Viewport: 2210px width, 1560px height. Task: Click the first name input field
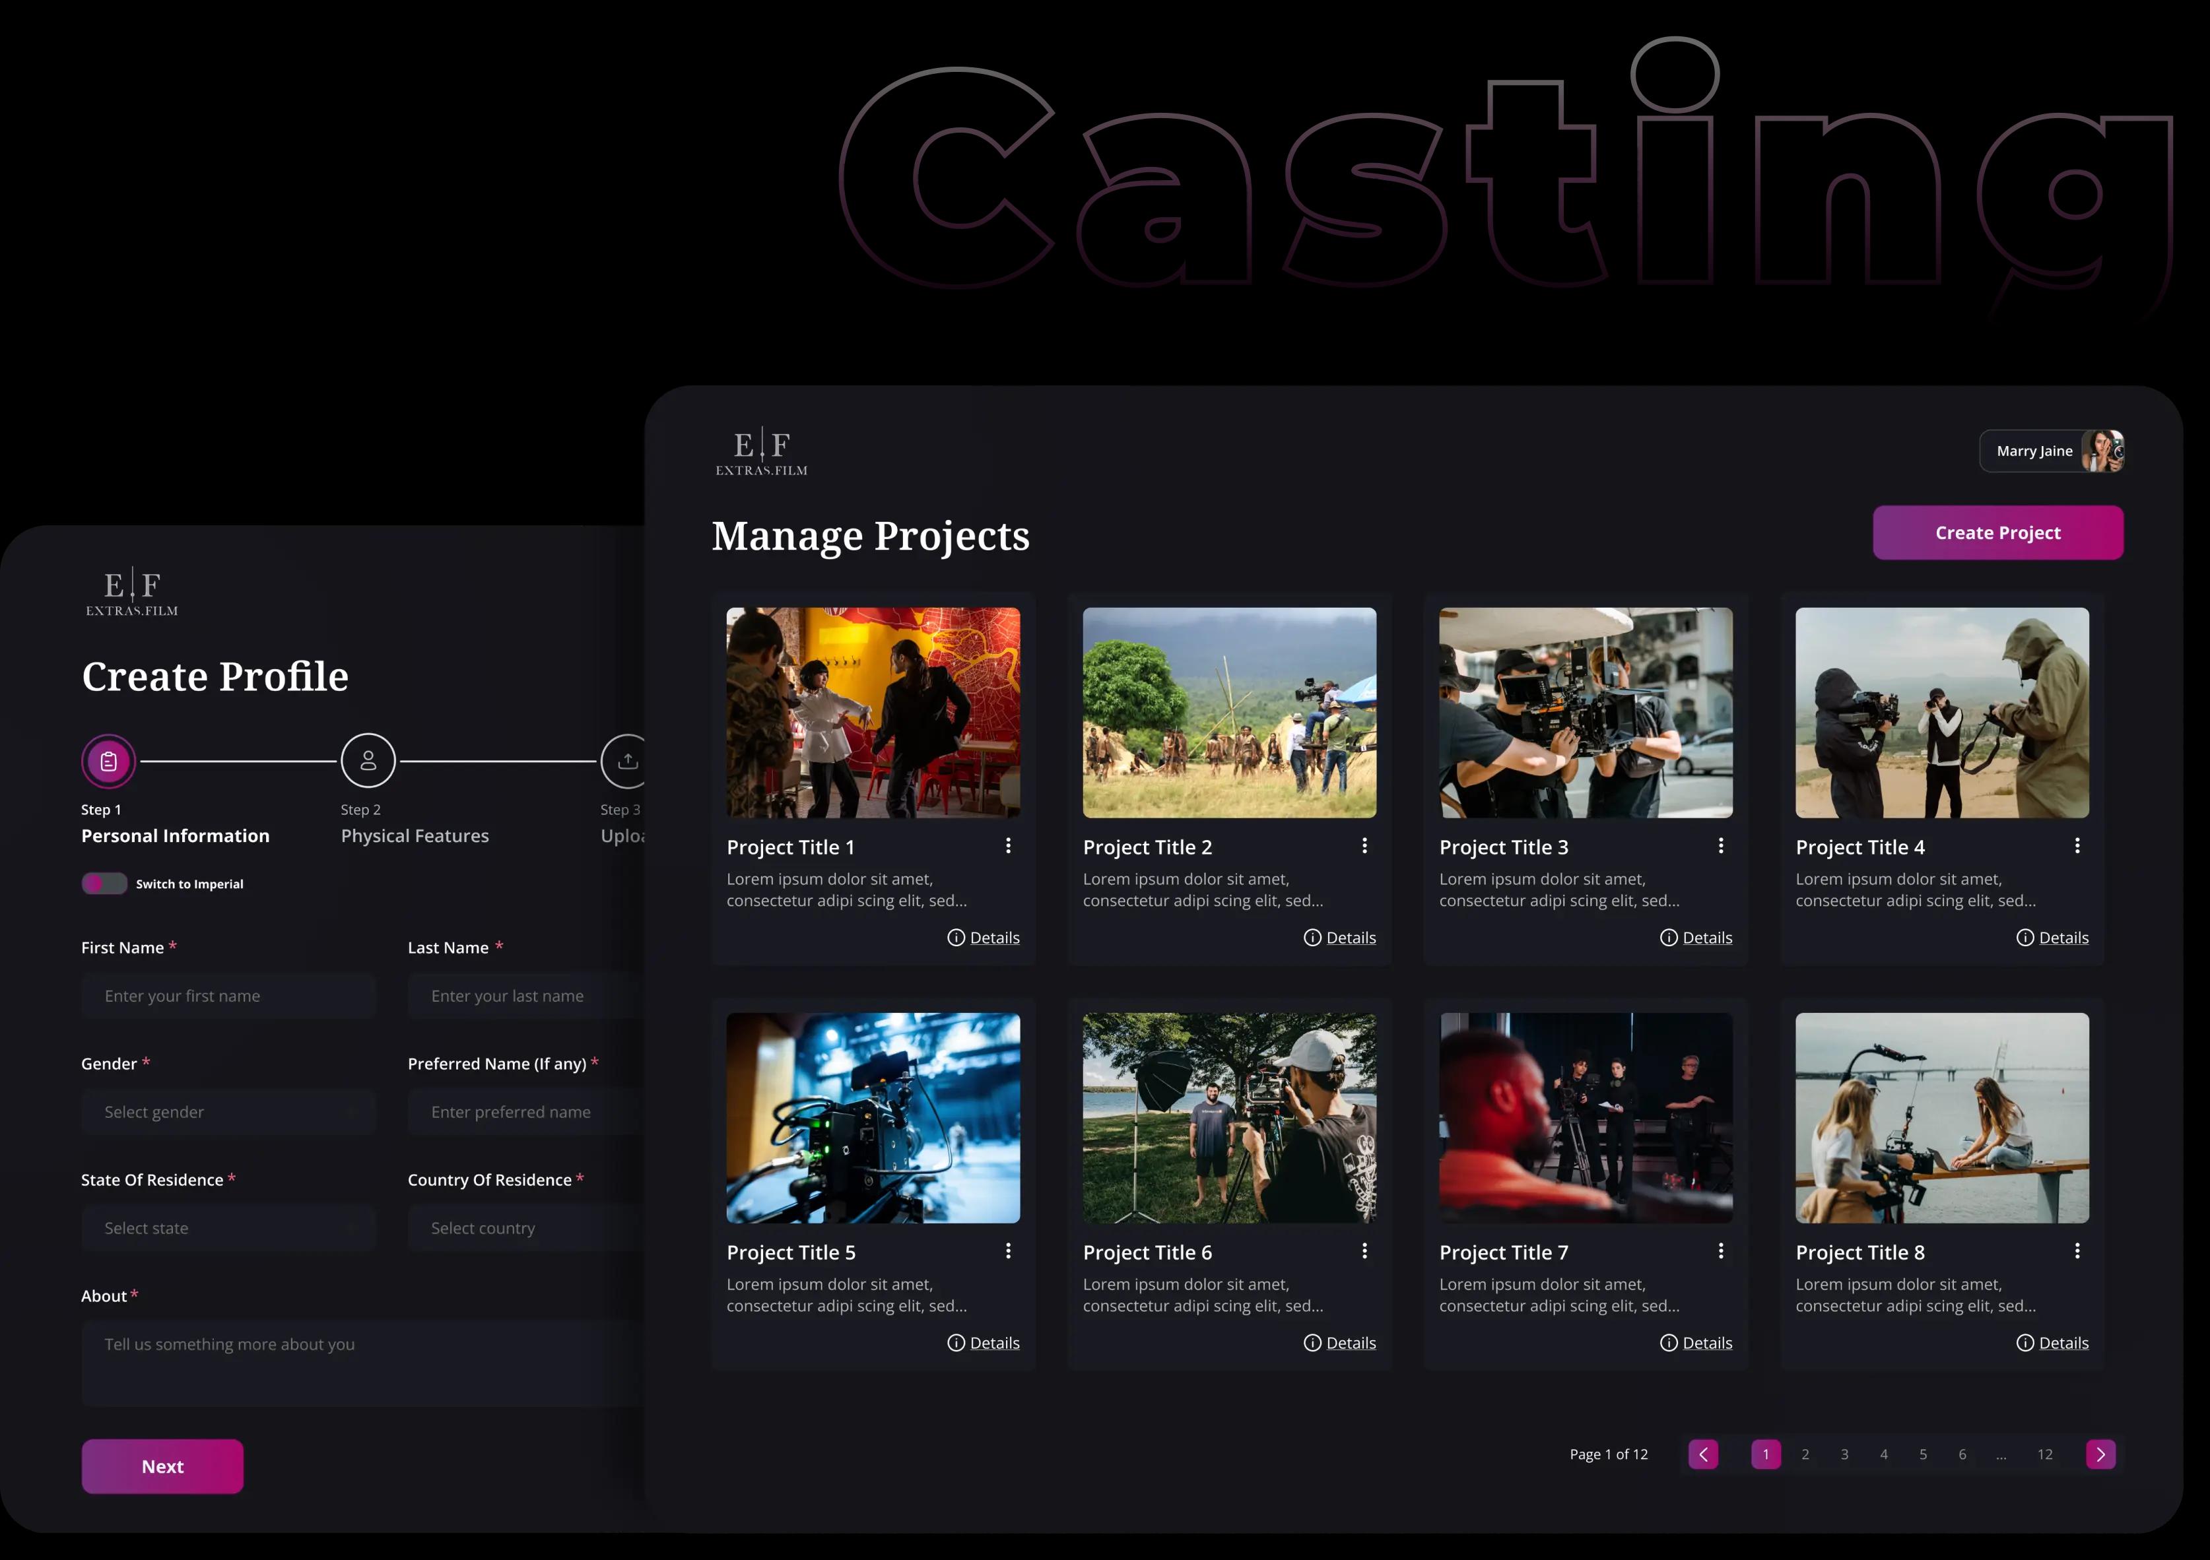point(228,996)
